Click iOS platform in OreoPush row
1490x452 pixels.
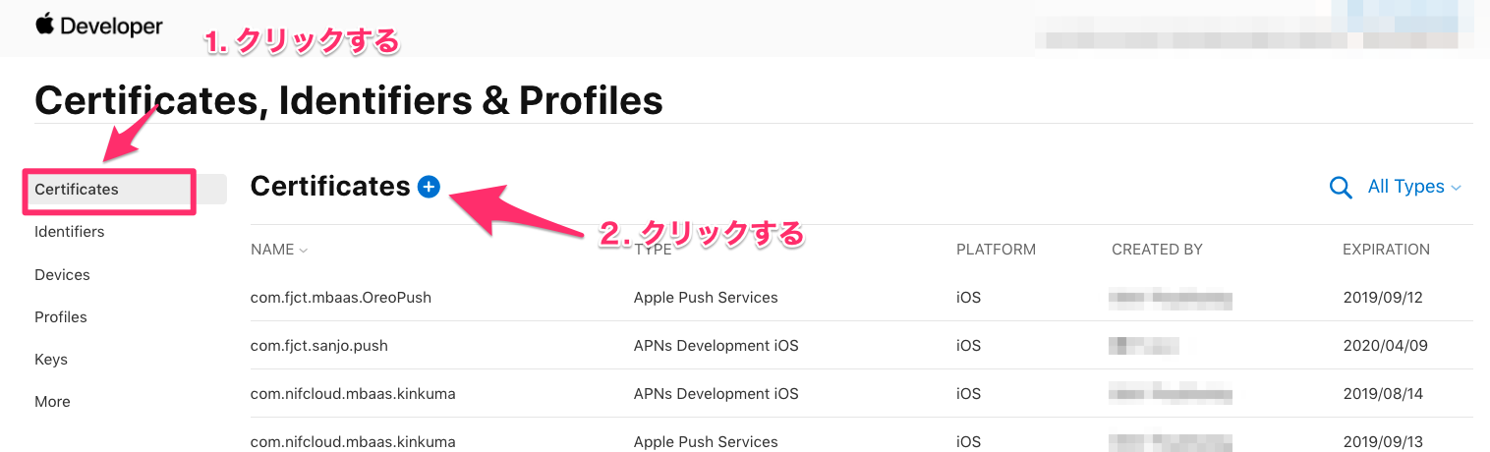pyautogui.click(x=968, y=298)
